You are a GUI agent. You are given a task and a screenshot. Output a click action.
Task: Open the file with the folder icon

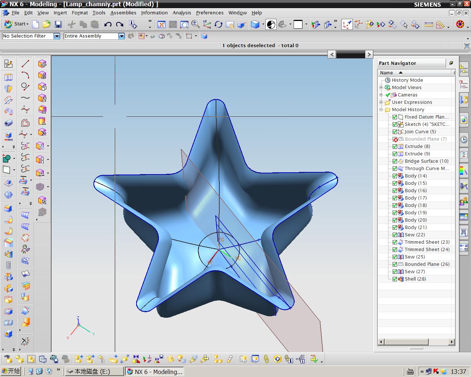pyautogui.click(x=46, y=24)
